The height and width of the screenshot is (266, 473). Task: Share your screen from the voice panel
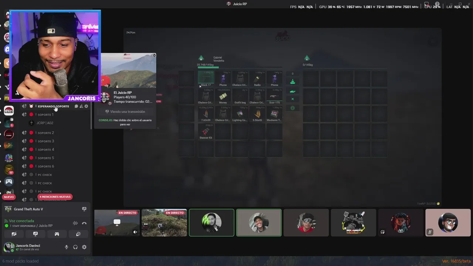coord(35,234)
